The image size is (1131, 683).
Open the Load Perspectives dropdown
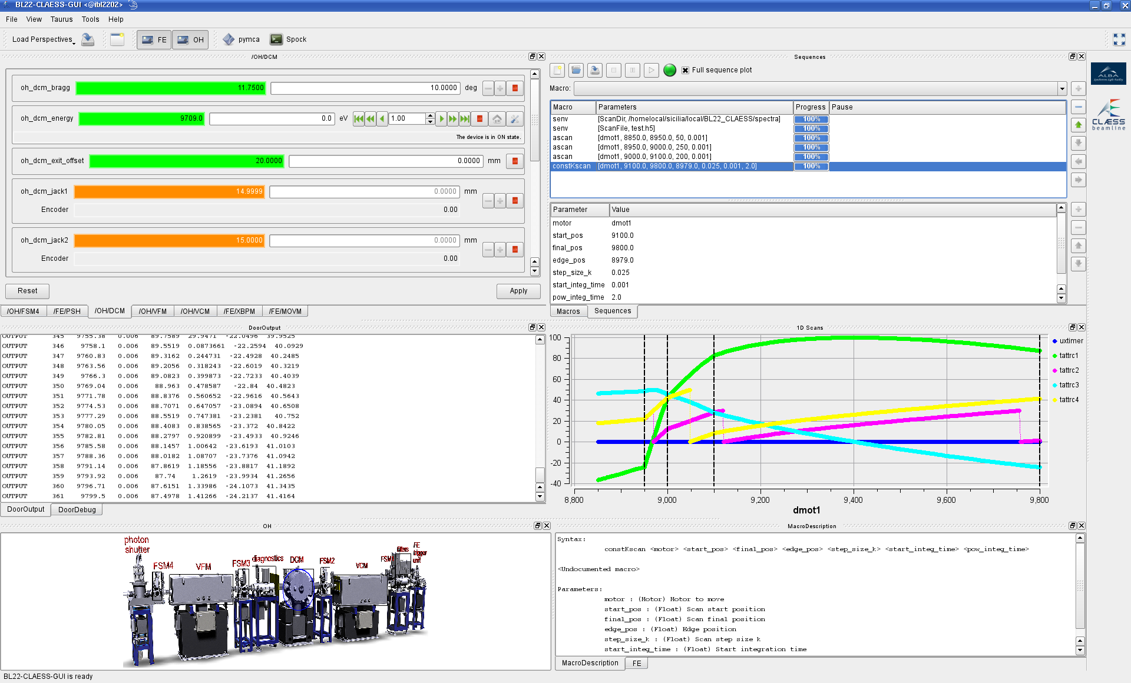click(44, 39)
